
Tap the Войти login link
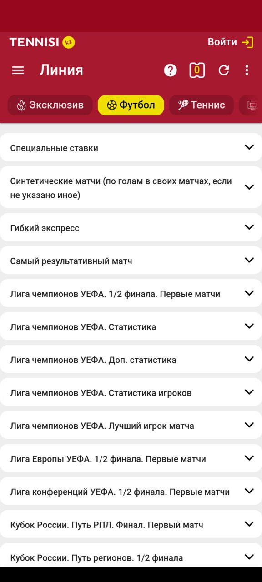point(222,42)
